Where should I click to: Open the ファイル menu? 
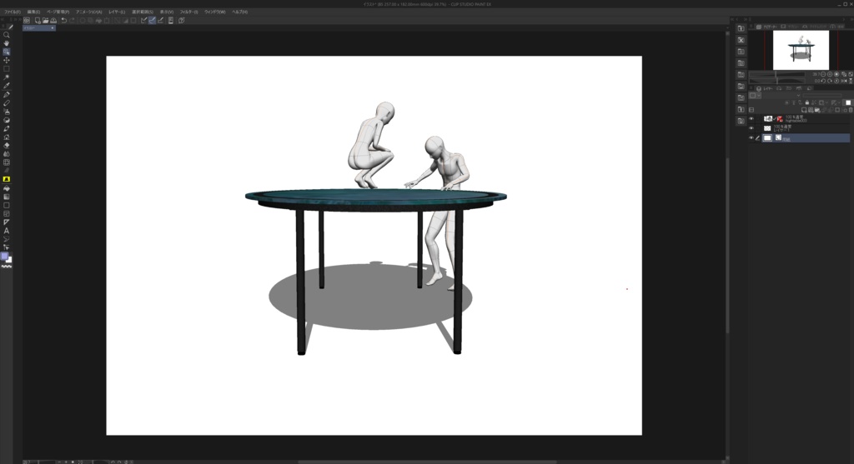(x=13, y=12)
